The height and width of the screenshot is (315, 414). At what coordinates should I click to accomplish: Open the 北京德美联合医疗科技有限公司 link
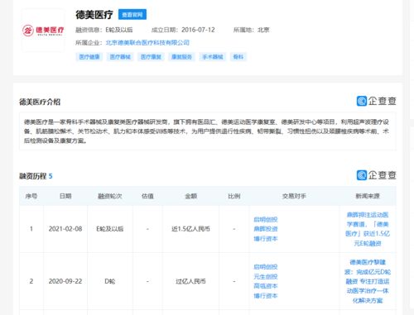pyautogui.click(x=147, y=43)
